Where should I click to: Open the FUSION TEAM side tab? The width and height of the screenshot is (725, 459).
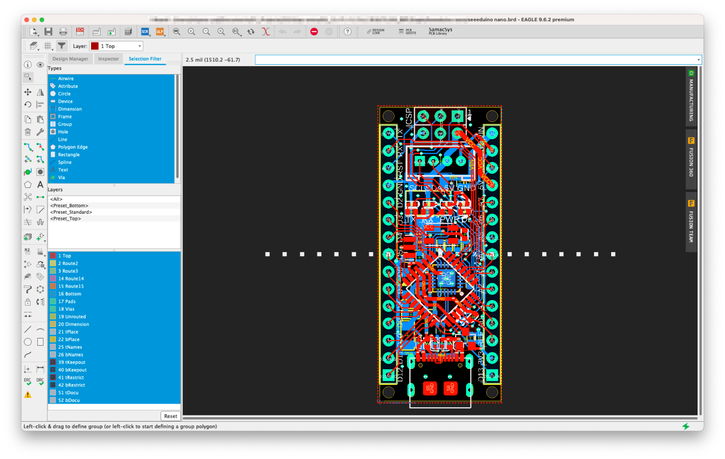pyautogui.click(x=691, y=223)
